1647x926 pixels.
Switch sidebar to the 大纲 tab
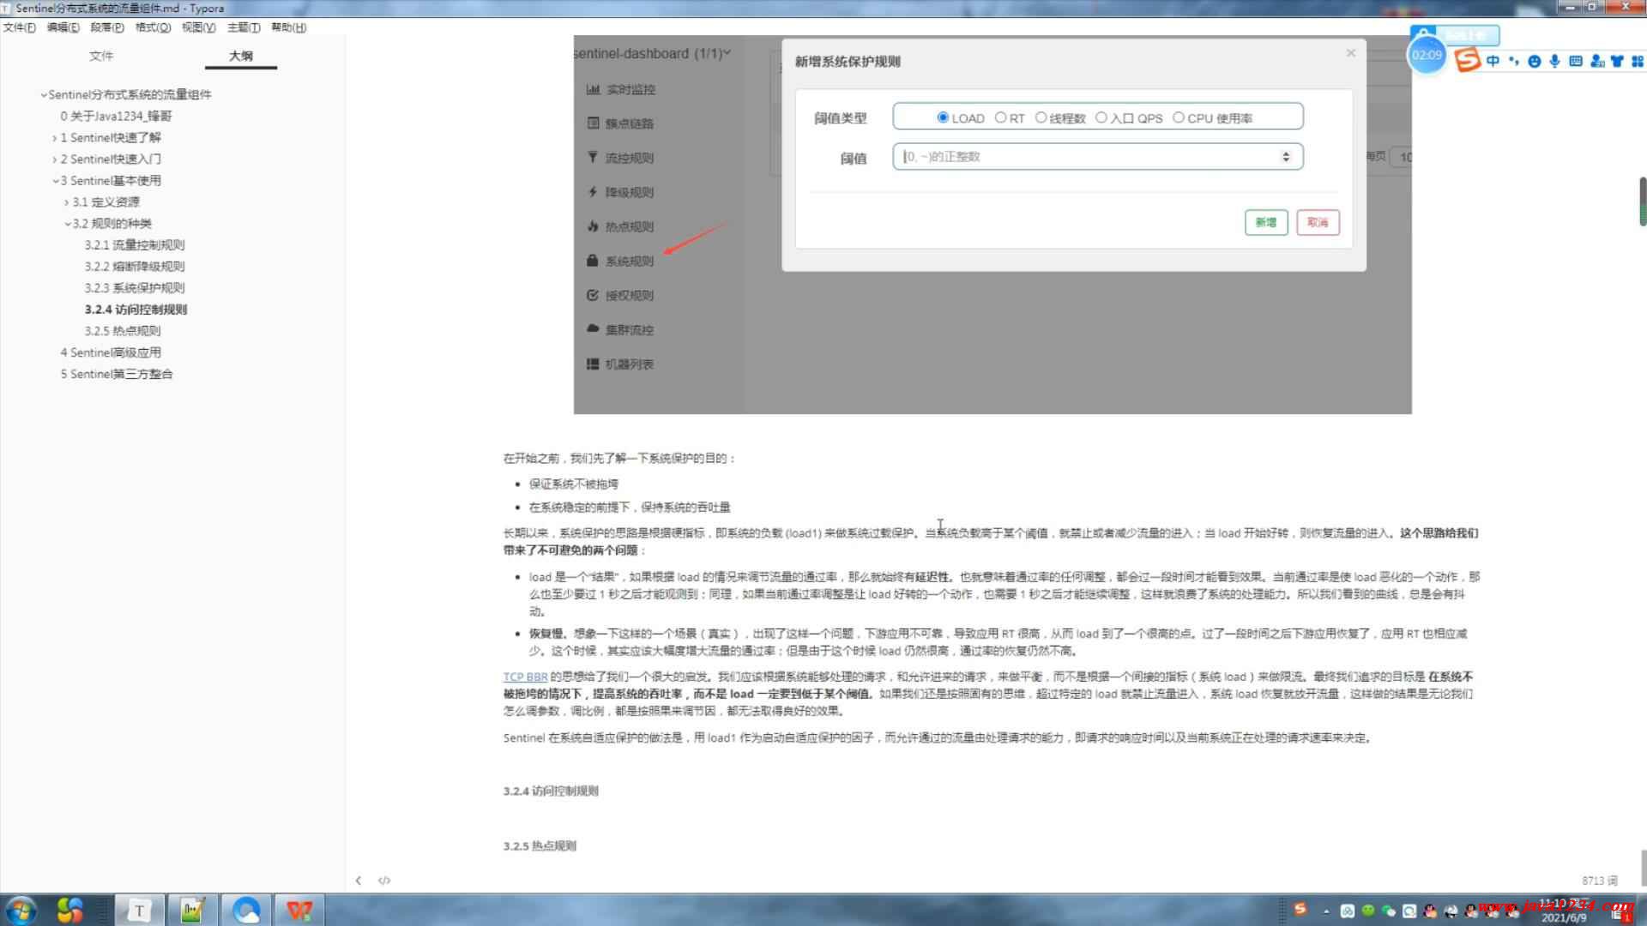(241, 56)
